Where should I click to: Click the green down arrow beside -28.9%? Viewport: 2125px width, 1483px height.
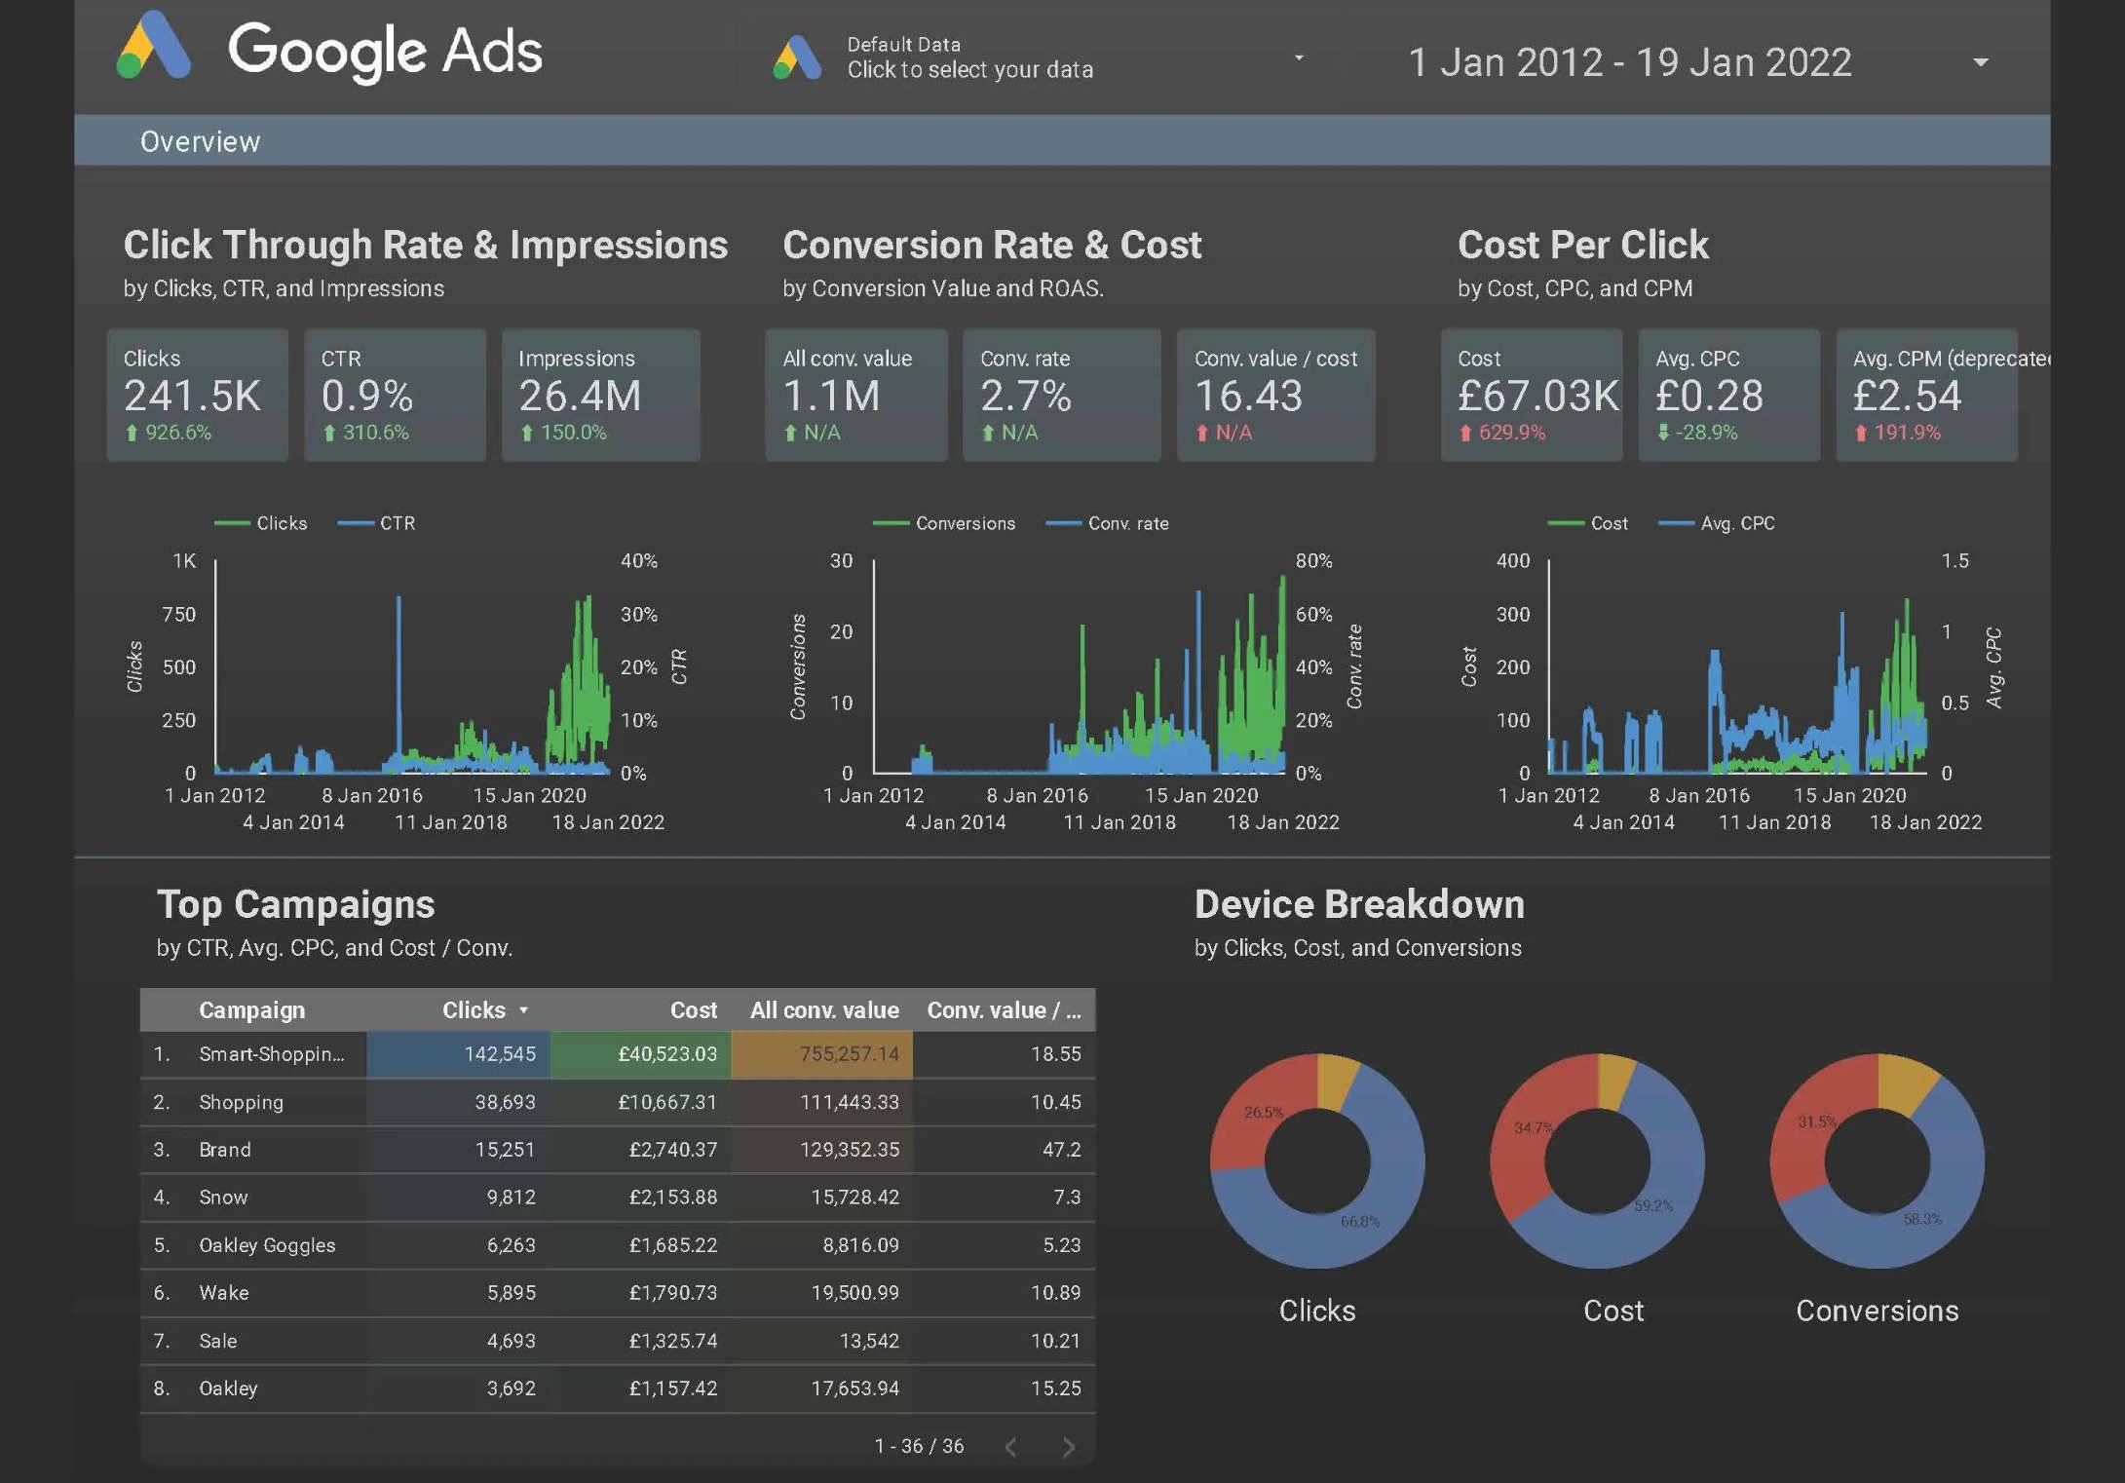pos(1663,433)
